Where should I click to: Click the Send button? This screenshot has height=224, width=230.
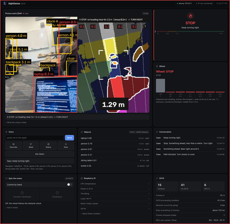69,138
